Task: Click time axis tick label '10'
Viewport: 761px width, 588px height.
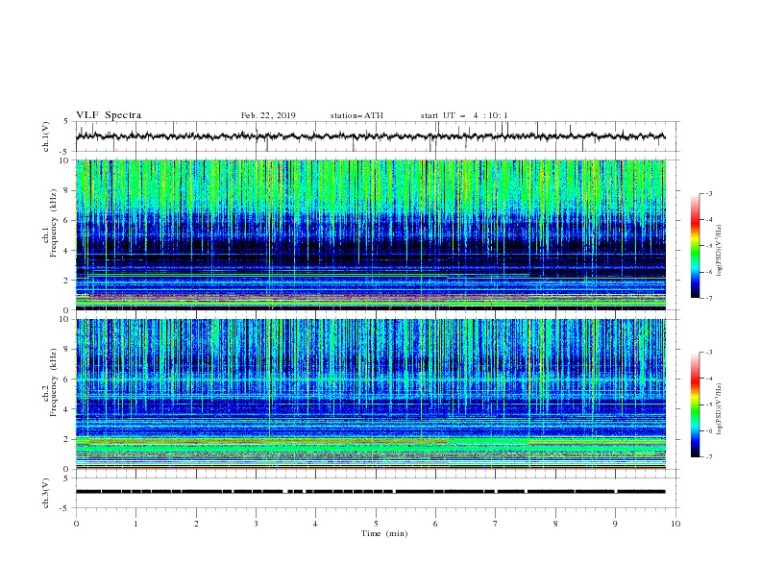Action: pyautogui.click(x=675, y=524)
